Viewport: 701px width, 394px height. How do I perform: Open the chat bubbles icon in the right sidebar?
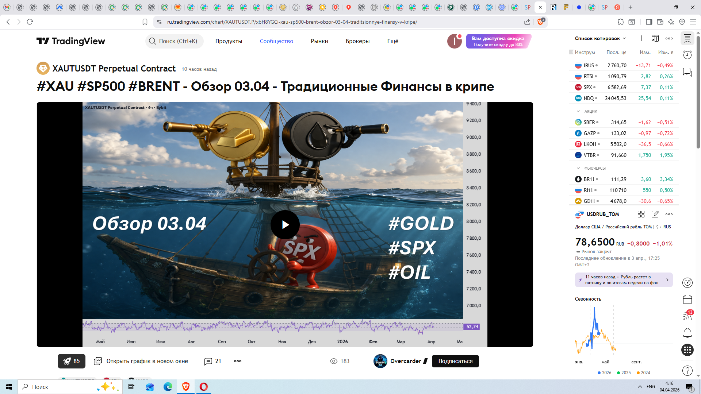[x=687, y=72]
